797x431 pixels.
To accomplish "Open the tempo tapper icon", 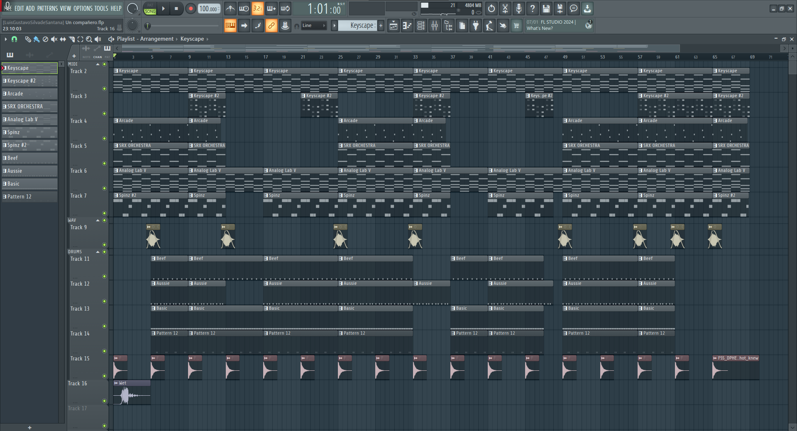I will [x=489, y=26].
